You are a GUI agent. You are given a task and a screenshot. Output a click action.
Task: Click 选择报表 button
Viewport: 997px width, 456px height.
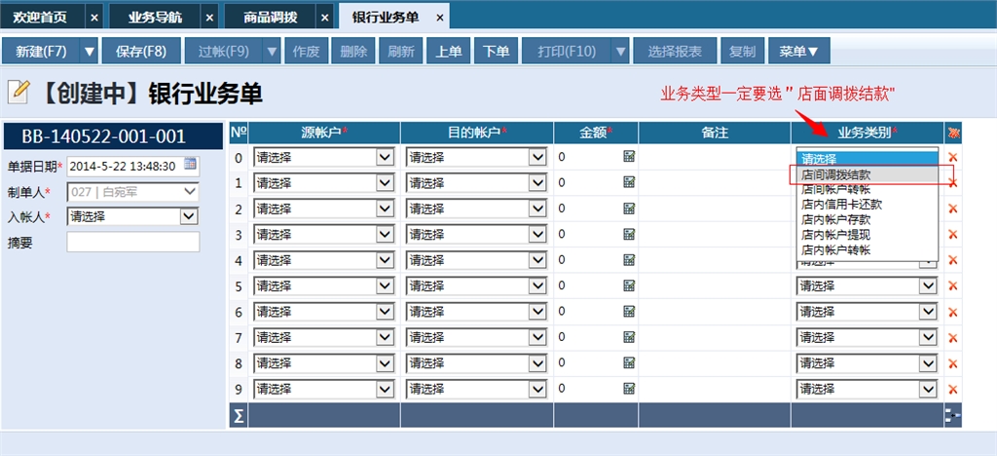click(x=675, y=52)
